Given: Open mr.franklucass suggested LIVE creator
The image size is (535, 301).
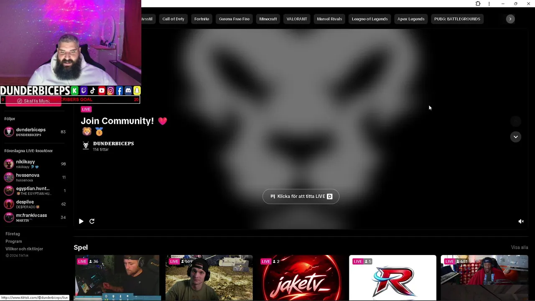Looking at the screenshot, I should pos(35,217).
